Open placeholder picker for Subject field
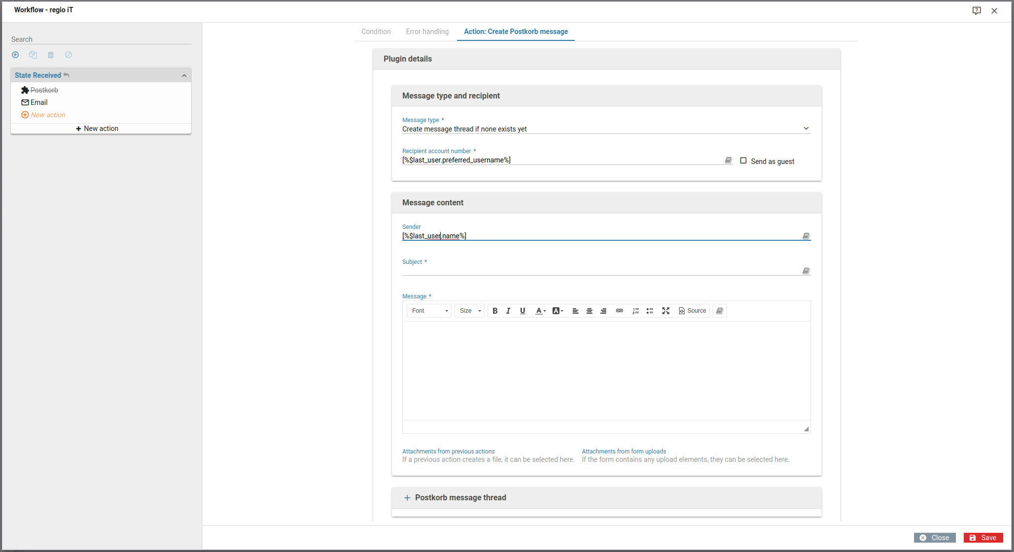The height and width of the screenshot is (552, 1014). pyautogui.click(x=806, y=271)
